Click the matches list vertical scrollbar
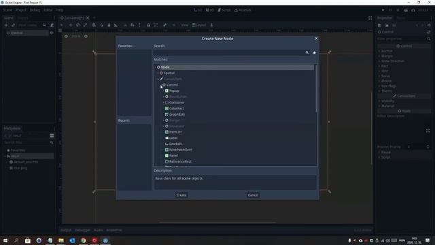Viewport: 435px width, 245px height. [315, 89]
